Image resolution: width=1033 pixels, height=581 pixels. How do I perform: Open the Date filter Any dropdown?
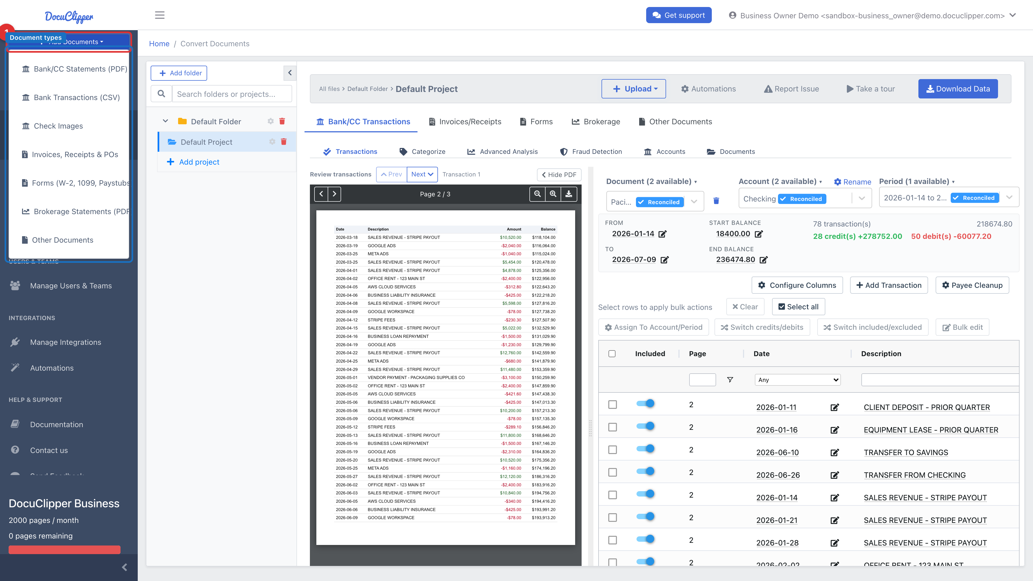(x=798, y=380)
